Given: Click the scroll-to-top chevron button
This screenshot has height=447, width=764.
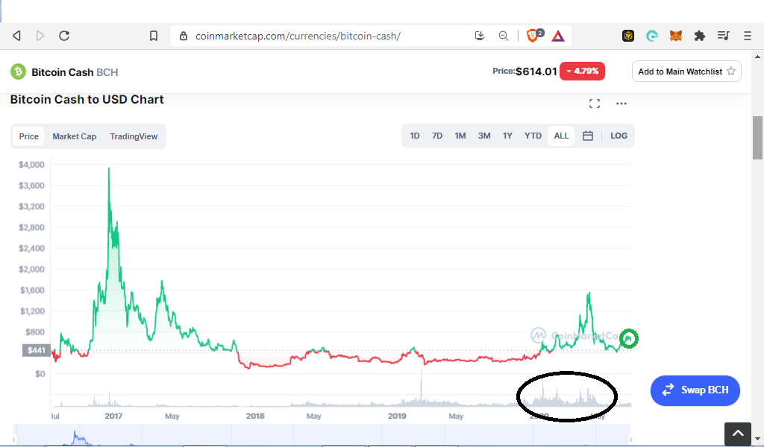Looking at the screenshot, I should (x=738, y=434).
